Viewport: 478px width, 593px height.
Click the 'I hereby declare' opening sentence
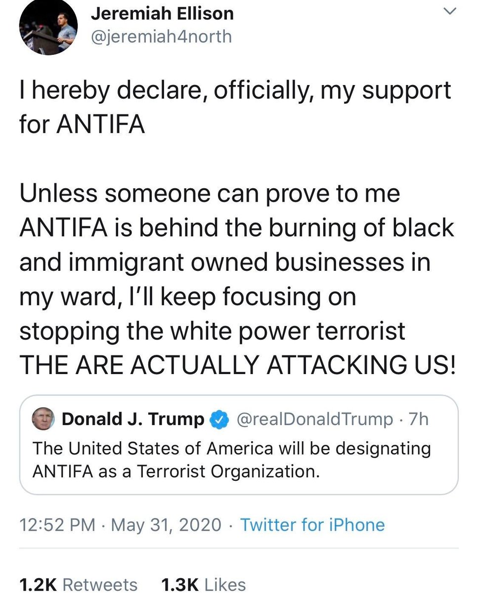235,108
